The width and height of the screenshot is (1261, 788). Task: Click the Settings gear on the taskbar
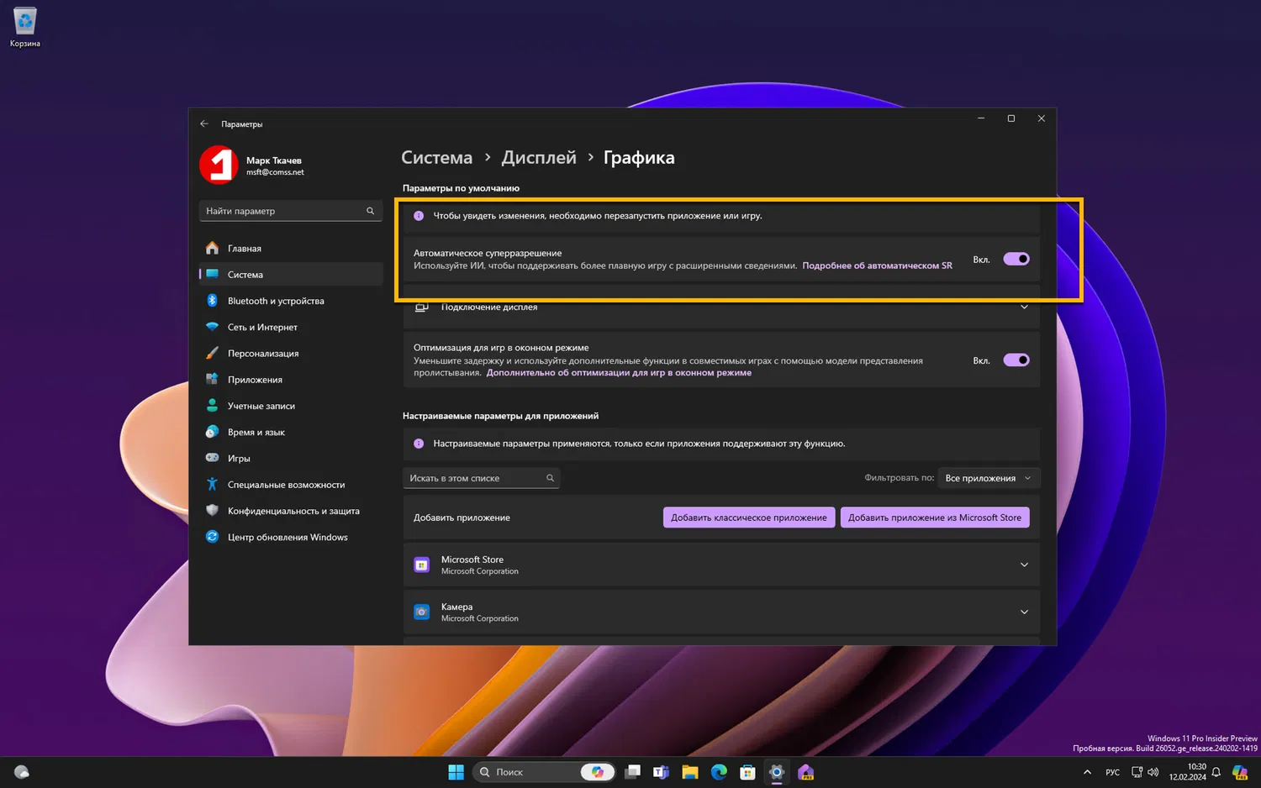tap(777, 772)
